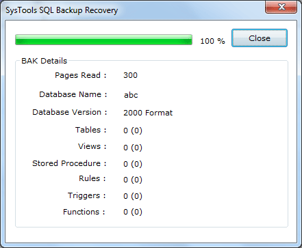Screen dimensions: 302x248
Task: Click the Stored Procedure label
Action: click(69, 163)
